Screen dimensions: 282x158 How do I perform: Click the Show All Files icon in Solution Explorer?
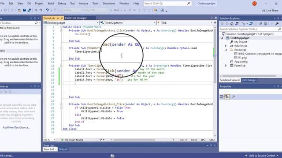coord(265,24)
